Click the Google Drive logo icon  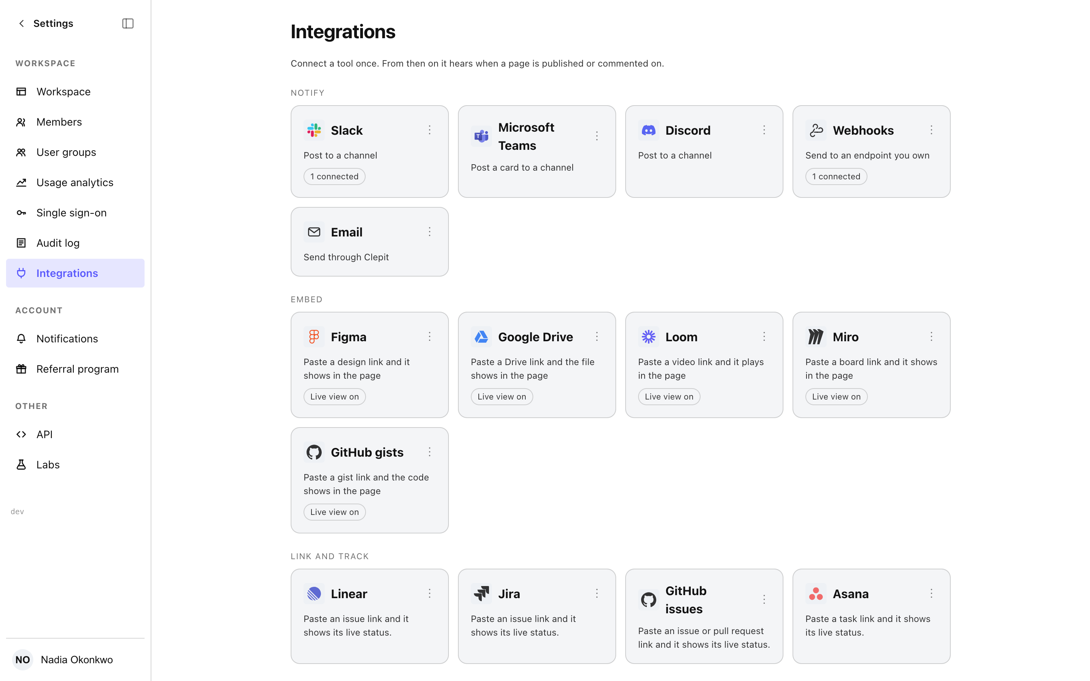pos(481,337)
